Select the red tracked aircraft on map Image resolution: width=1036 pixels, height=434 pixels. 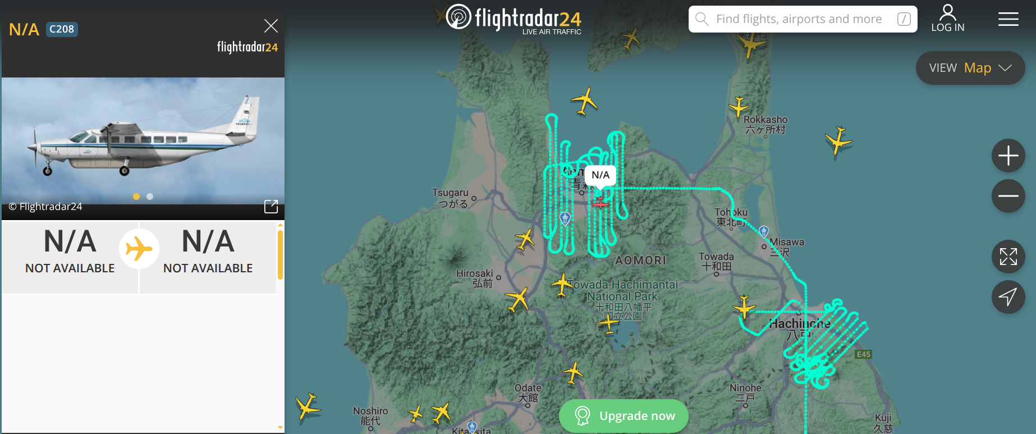(x=600, y=203)
